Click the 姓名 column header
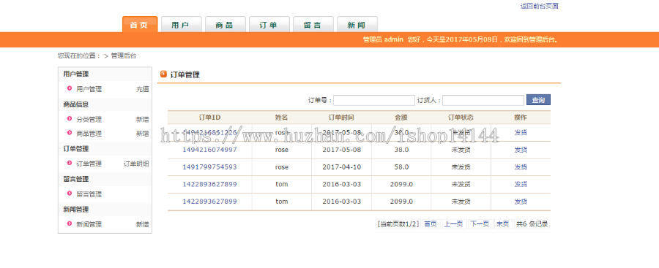Image resolution: width=659 pixels, height=268 pixels. click(282, 118)
